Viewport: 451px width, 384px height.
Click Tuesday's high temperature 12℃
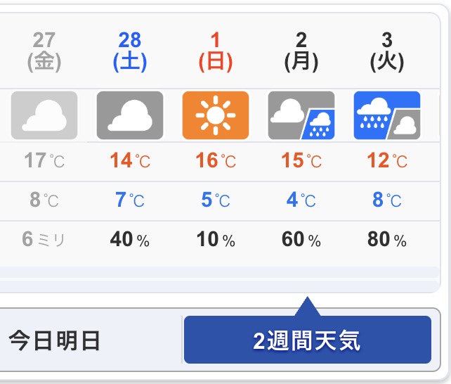click(387, 161)
